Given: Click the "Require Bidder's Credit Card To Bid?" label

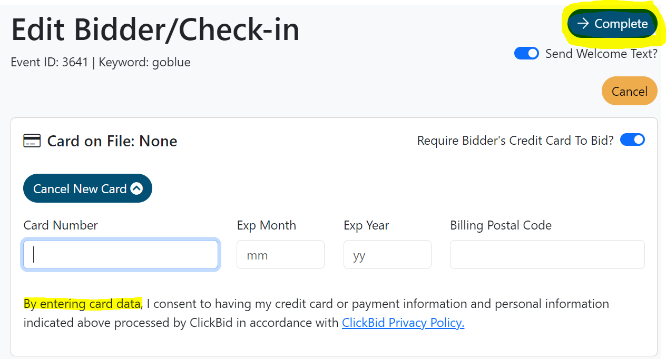Looking at the screenshot, I should click(x=515, y=141).
